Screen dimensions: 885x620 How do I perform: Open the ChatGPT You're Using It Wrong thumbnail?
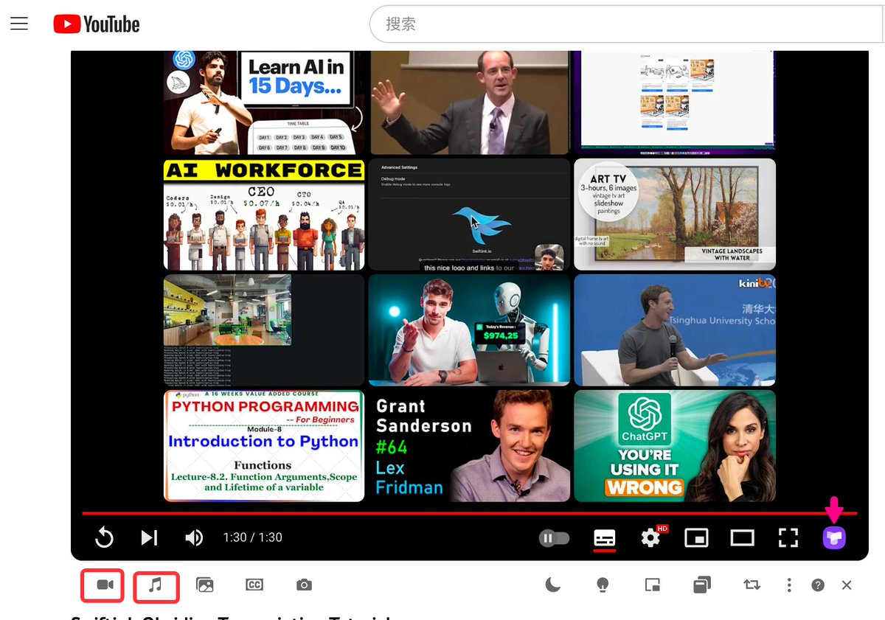675,446
